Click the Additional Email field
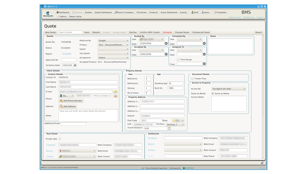307x174 pixels. click(74, 124)
